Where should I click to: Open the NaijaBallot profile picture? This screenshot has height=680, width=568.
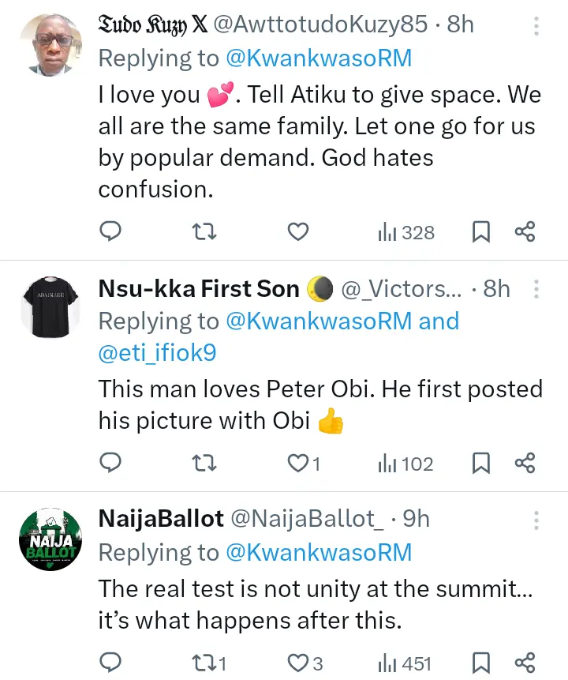[49, 539]
